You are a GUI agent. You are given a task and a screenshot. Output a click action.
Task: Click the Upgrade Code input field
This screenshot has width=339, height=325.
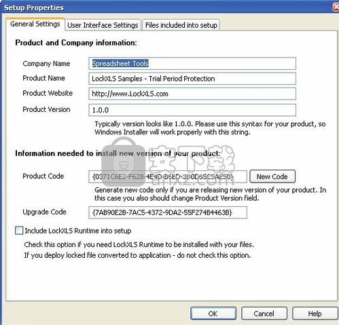tap(168, 212)
